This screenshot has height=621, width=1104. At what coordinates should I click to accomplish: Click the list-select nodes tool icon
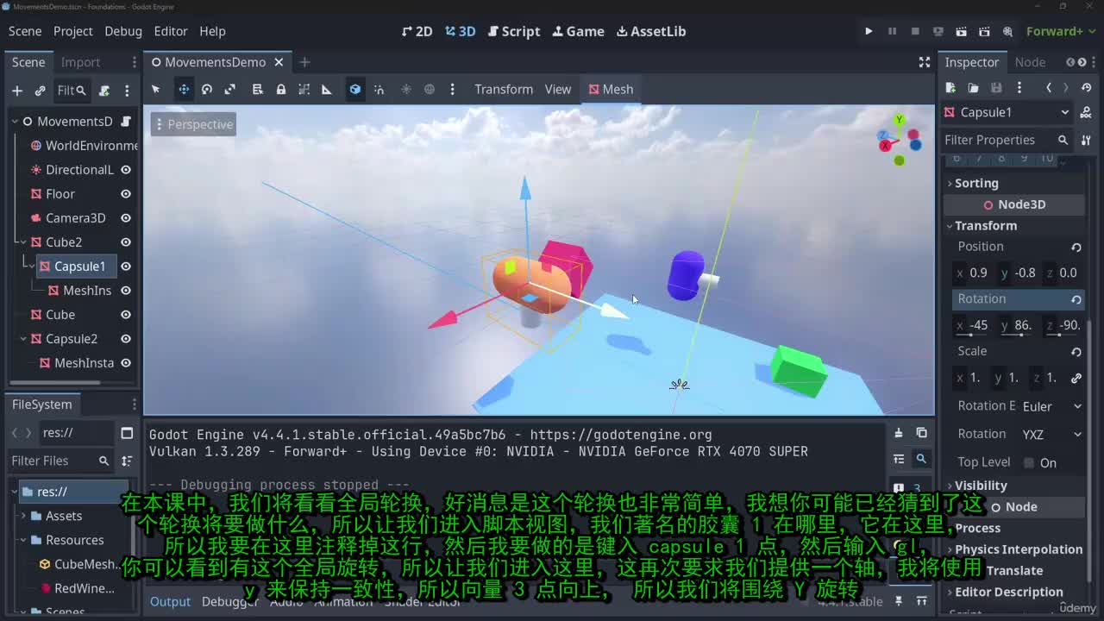point(257,89)
